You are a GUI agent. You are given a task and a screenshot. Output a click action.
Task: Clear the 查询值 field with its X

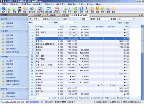click(134, 19)
